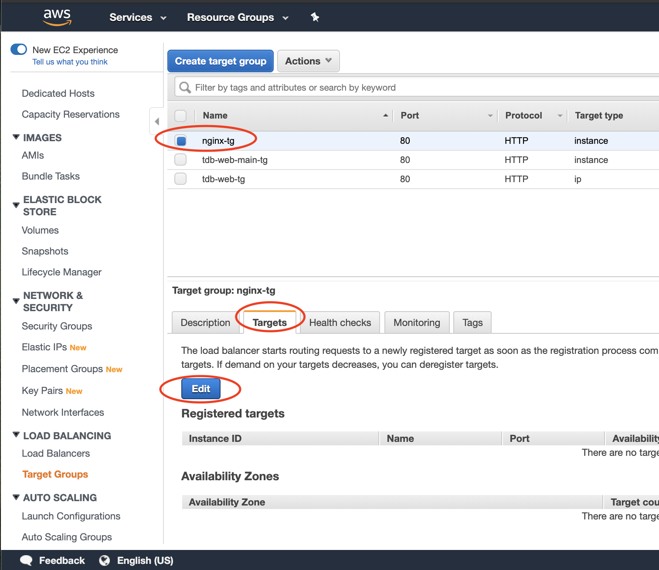Open the Actions dropdown button
Image resolution: width=659 pixels, height=570 pixels.
click(x=308, y=61)
